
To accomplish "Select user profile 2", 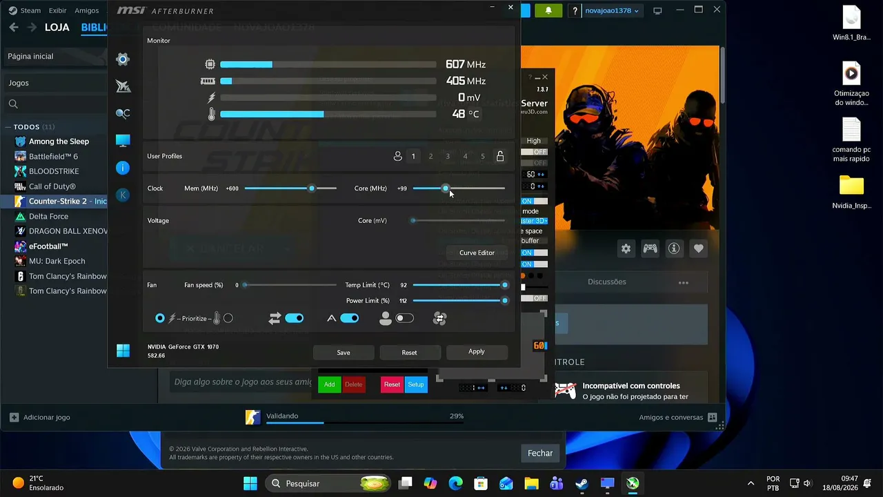I will point(430,157).
